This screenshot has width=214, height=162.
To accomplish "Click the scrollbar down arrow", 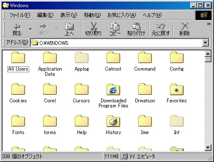I will coord(208,148).
